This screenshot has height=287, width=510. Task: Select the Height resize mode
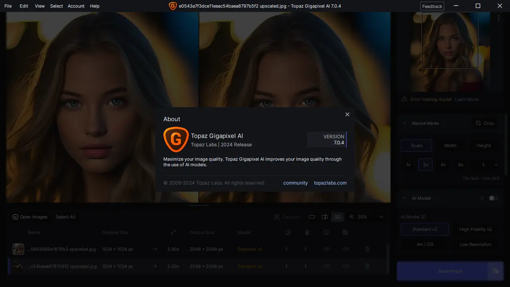(x=484, y=145)
